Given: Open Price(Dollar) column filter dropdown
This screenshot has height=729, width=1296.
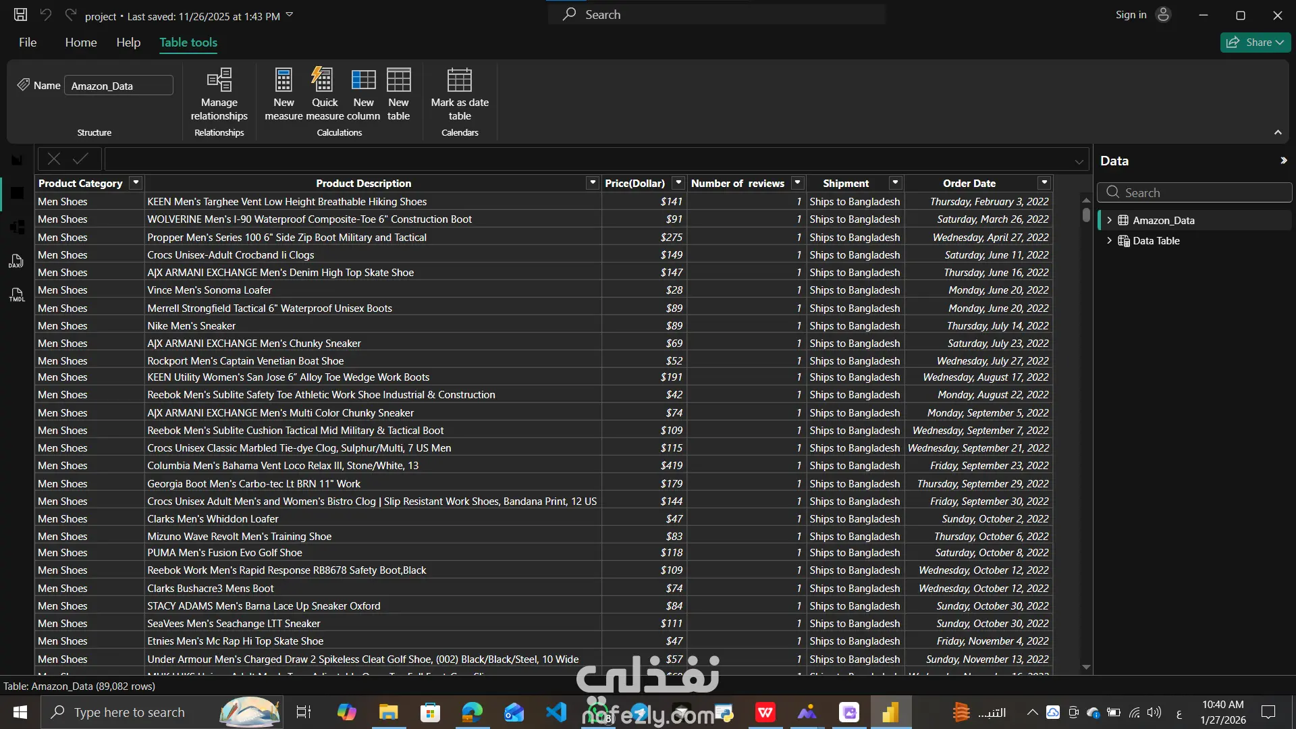Looking at the screenshot, I should (x=678, y=183).
